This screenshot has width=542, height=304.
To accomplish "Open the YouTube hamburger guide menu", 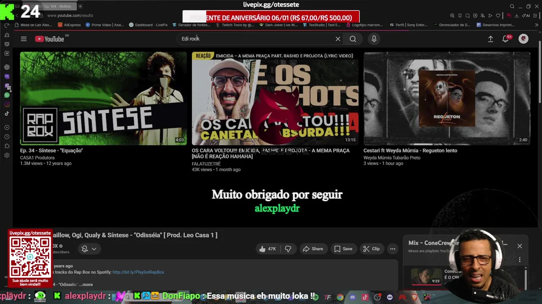I will 24,39.
